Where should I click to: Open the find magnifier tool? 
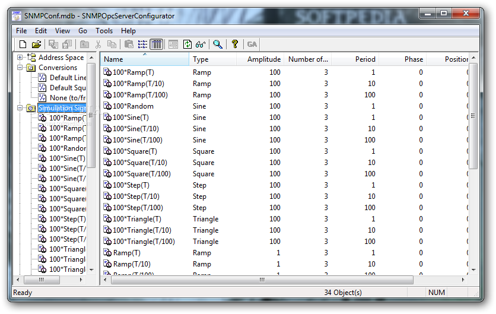pyautogui.click(x=218, y=45)
